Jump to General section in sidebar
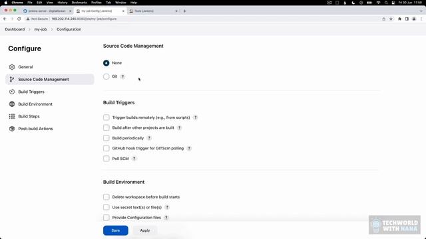 click(50, 67)
